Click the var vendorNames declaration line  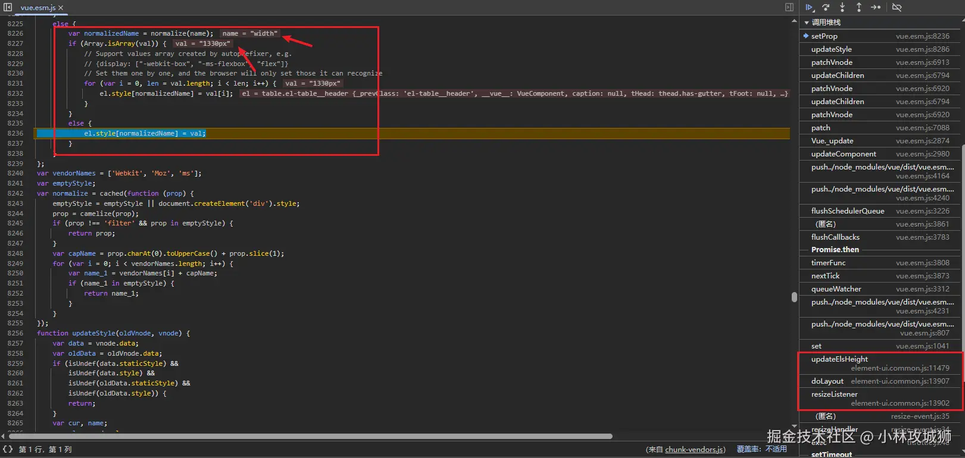119,174
